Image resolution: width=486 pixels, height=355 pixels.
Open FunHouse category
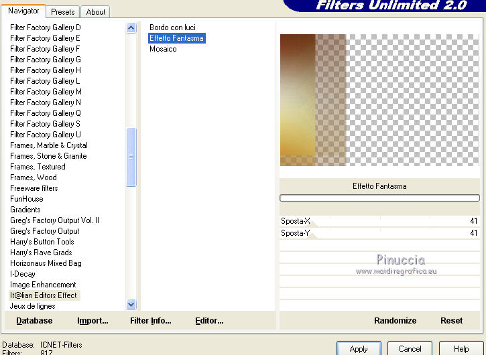pos(26,199)
